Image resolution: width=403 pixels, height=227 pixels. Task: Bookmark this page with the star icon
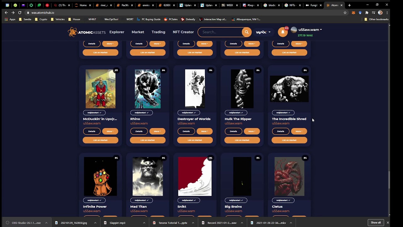pos(345,13)
